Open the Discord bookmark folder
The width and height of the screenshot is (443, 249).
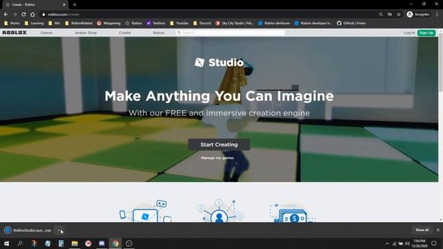coord(202,23)
